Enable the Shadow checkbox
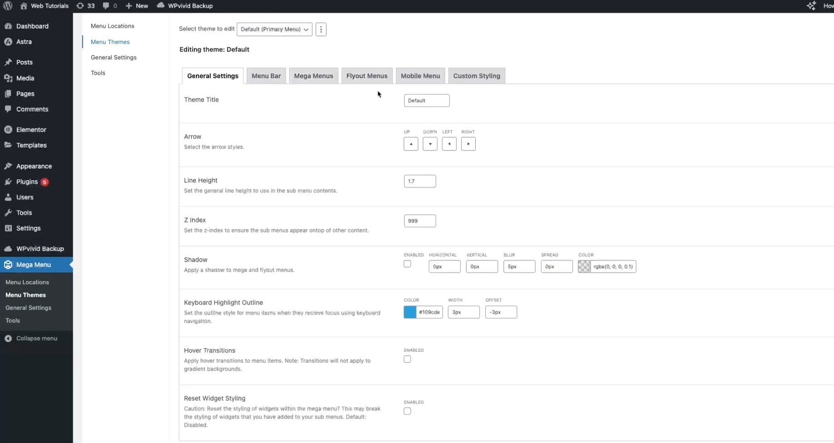Image resolution: width=834 pixels, height=443 pixels. (x=407, y=264)
